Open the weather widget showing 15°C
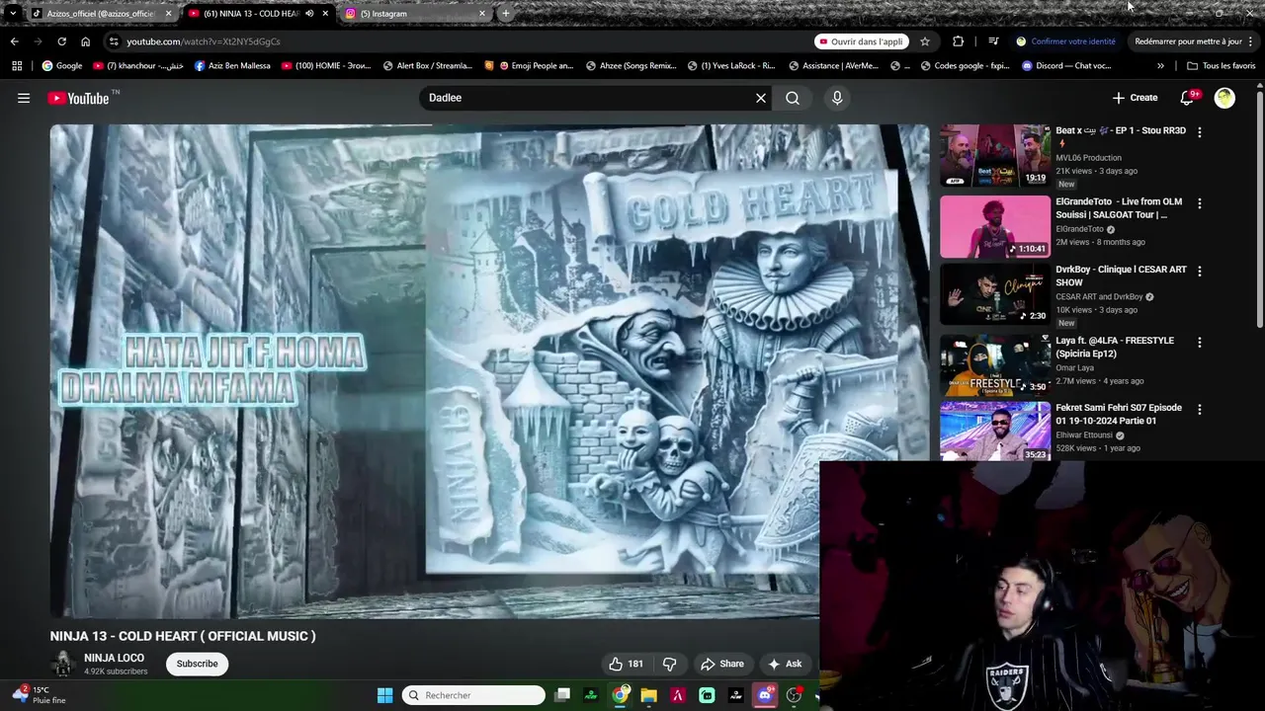Image resolution: width=1265 pixels, height=711 pixels. click(x=40, y=695)
